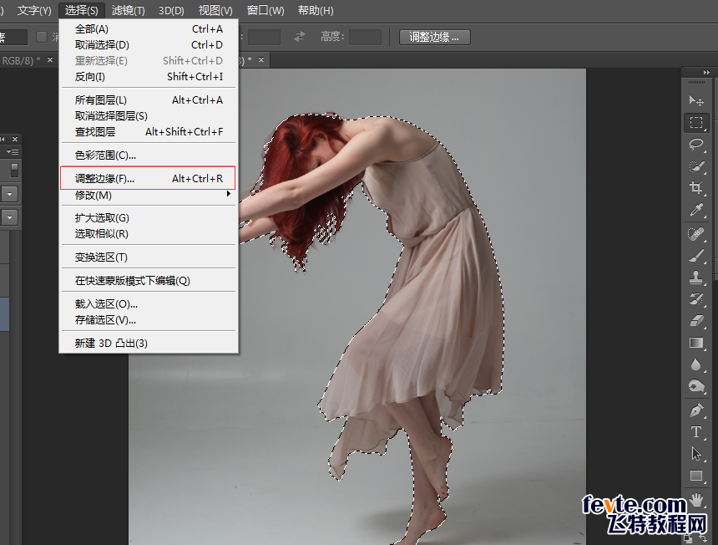Select the Pen tool

coord(695,410)
